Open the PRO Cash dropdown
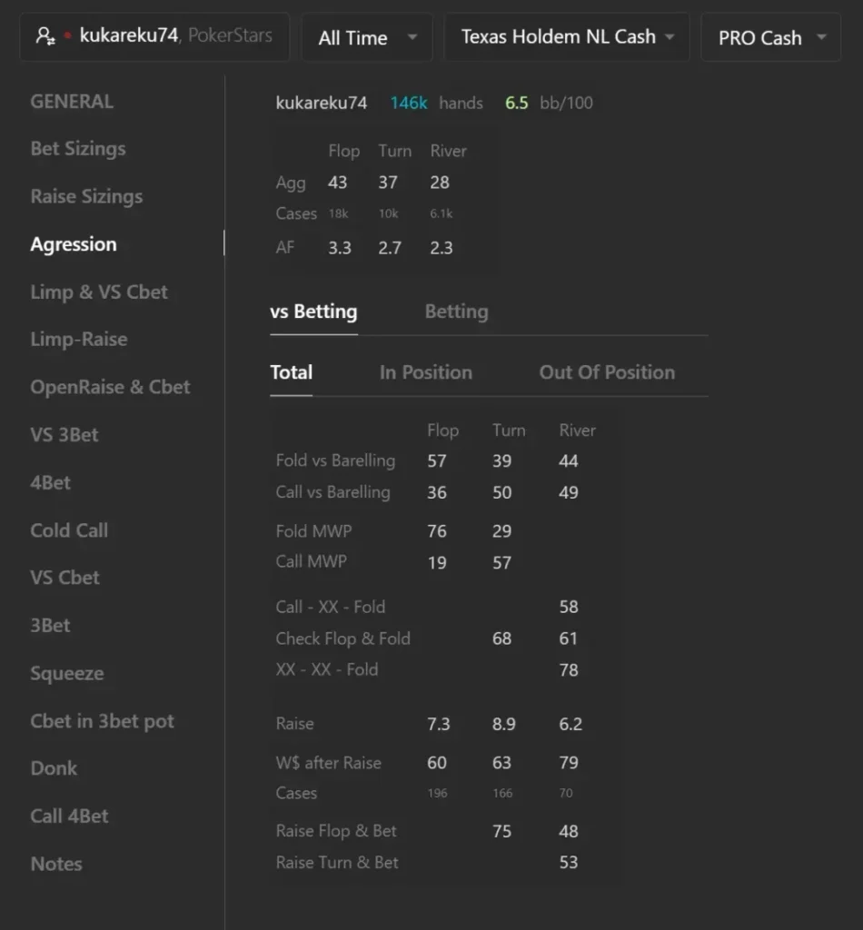Image resolution: width=863 pixels, height=930 pixels. [x=771, y=37]
